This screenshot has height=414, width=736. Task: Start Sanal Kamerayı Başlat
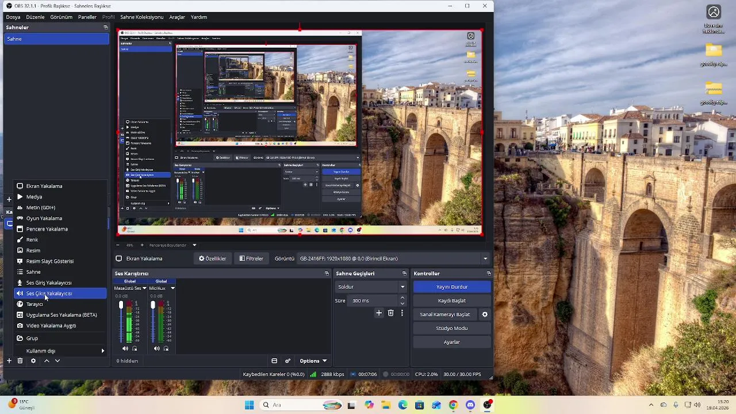click(445, 315)
